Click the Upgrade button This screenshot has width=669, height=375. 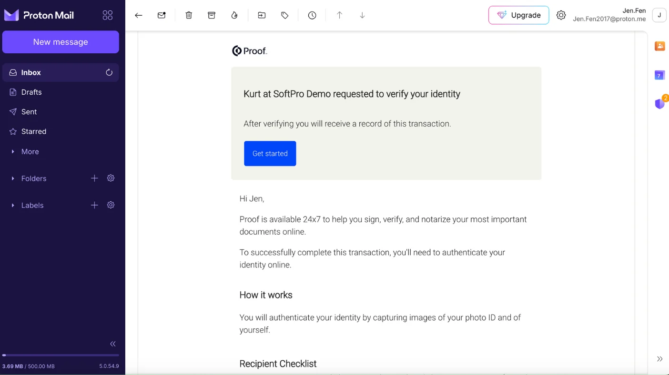tap(518, 15)
